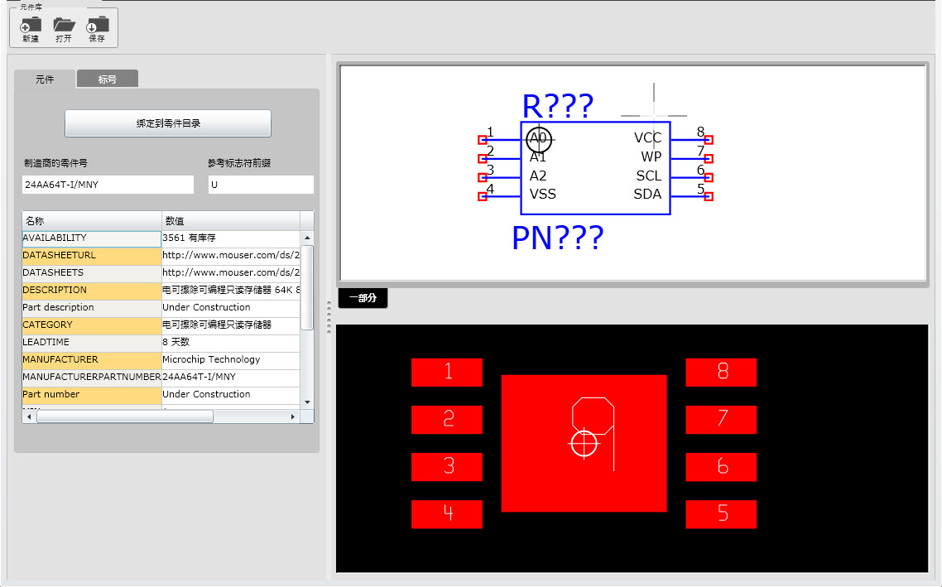Click the Microchip Technology value cell

coord(231,360)
